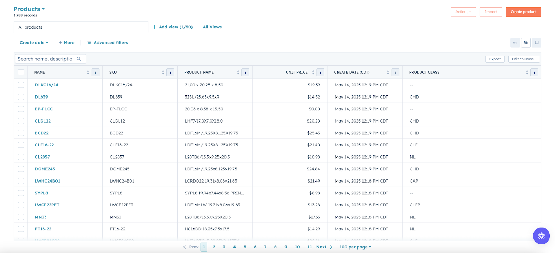Screen dimensions: 555x253
Task: Sort by the CREATE DATE column arrows
Action: pos(388,72)
